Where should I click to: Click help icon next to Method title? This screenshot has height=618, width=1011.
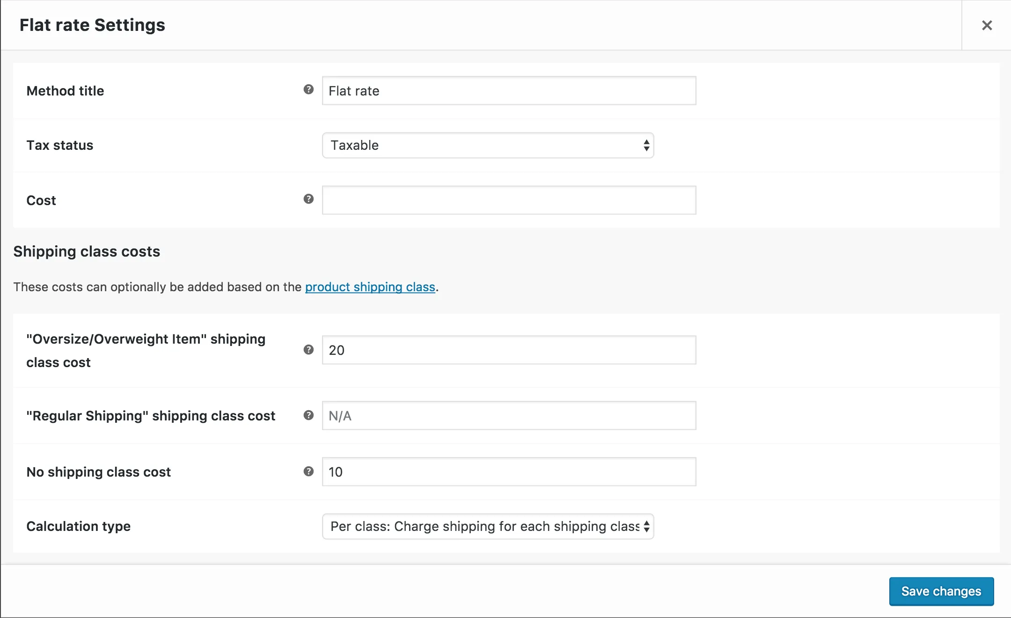tap(308, 89)
